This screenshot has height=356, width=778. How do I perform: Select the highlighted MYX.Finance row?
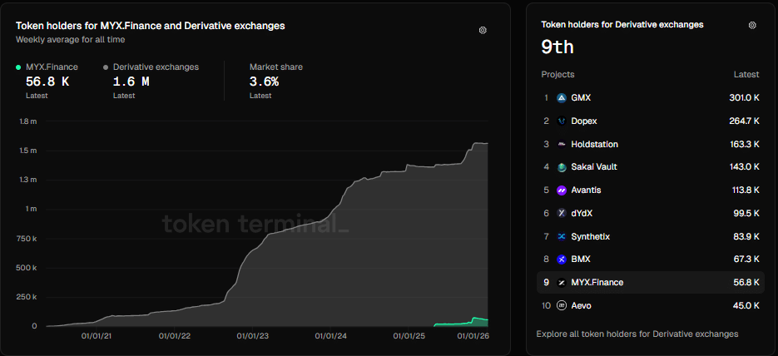coord(651,283)
